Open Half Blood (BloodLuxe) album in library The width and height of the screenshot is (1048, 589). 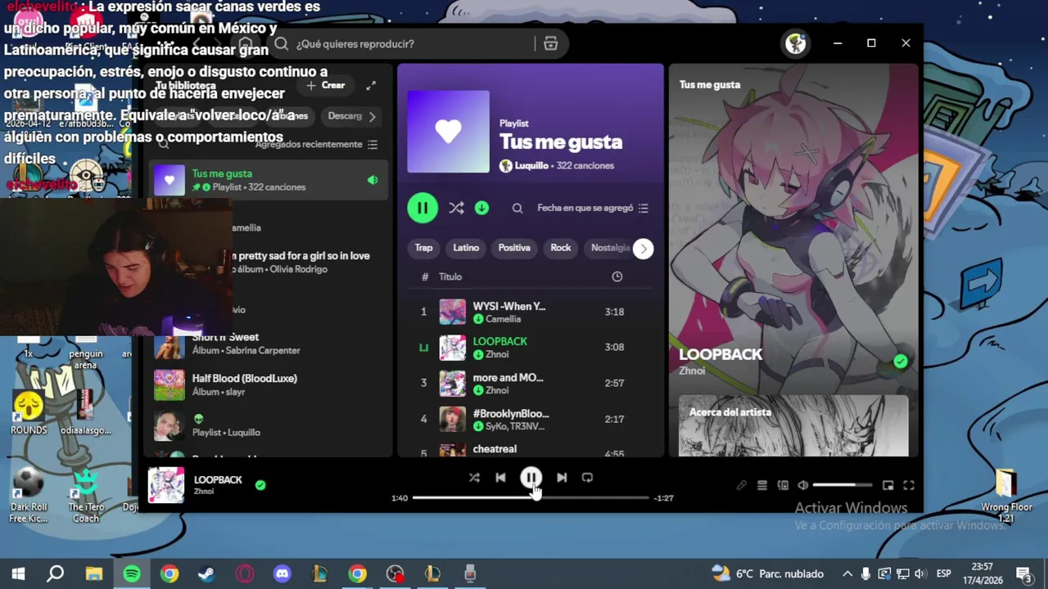268,384
